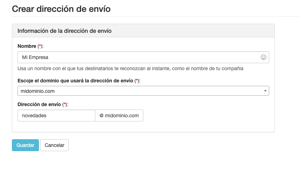
Task: Click the red asterisk next to Nombre
Action: click(41, 46)
